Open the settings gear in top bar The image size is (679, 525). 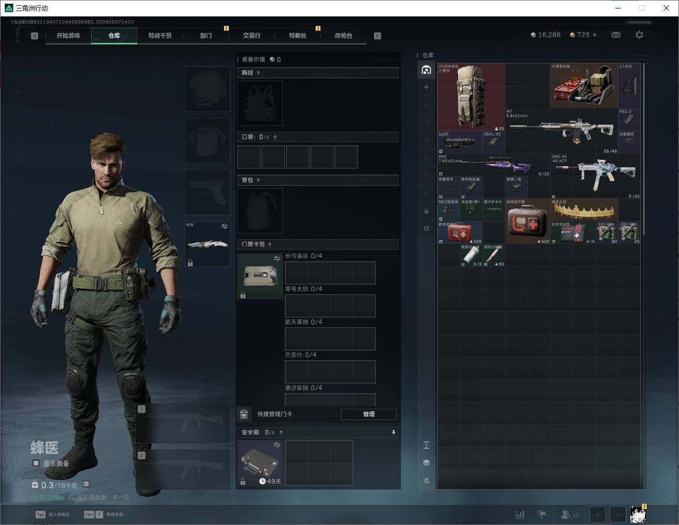639,35
